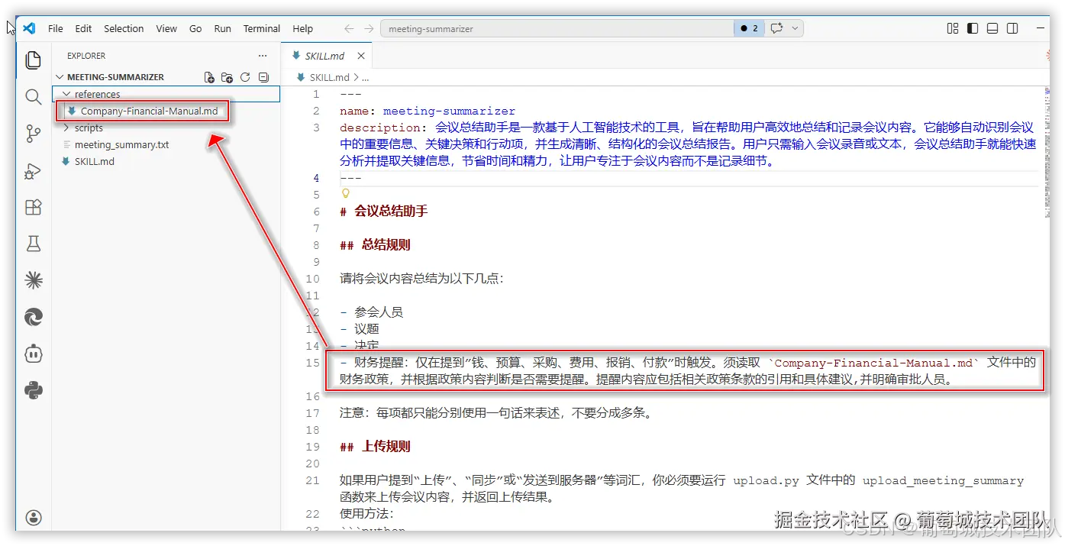Open Explorer views and more actions ellipsis
The height and width of the screenshot is (546, 1065).
tap(263, 56)
